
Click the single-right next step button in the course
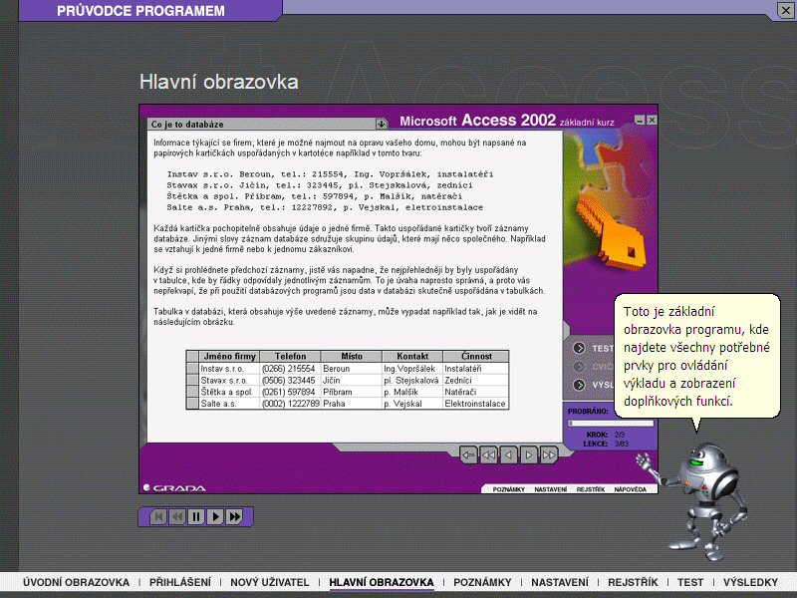click(x=529, y=455)
